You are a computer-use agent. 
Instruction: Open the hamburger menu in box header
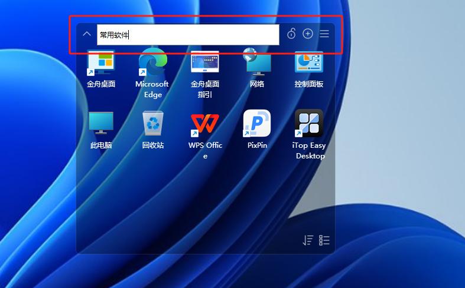324,34
